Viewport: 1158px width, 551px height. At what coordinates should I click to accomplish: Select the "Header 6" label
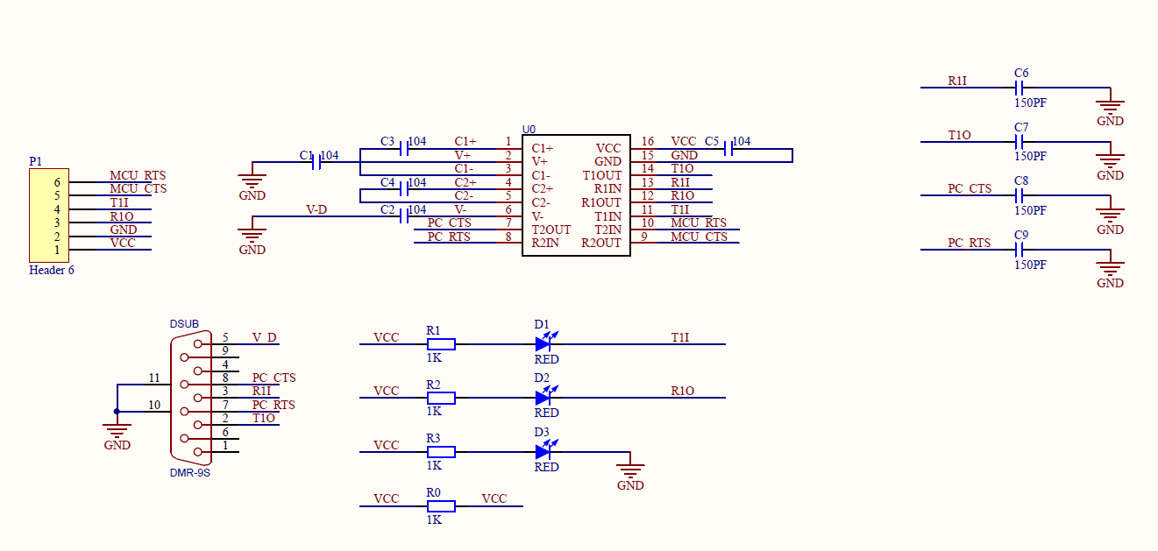(52, 270)
